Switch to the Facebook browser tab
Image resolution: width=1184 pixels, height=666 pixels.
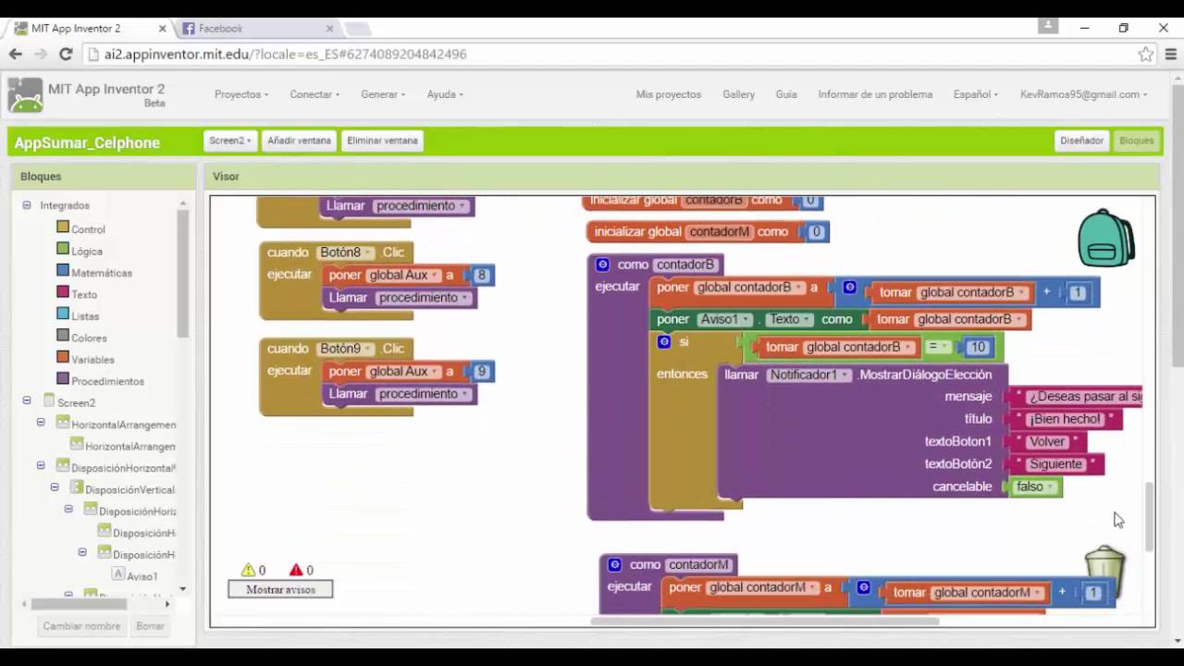[x=255, y=29]
